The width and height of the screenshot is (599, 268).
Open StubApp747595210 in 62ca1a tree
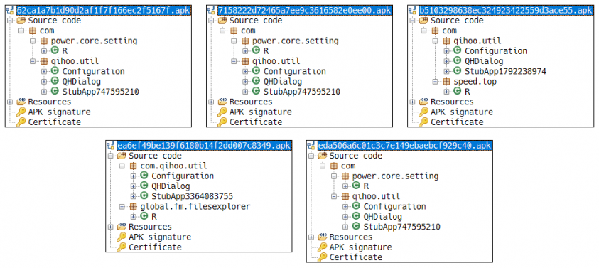100,92
